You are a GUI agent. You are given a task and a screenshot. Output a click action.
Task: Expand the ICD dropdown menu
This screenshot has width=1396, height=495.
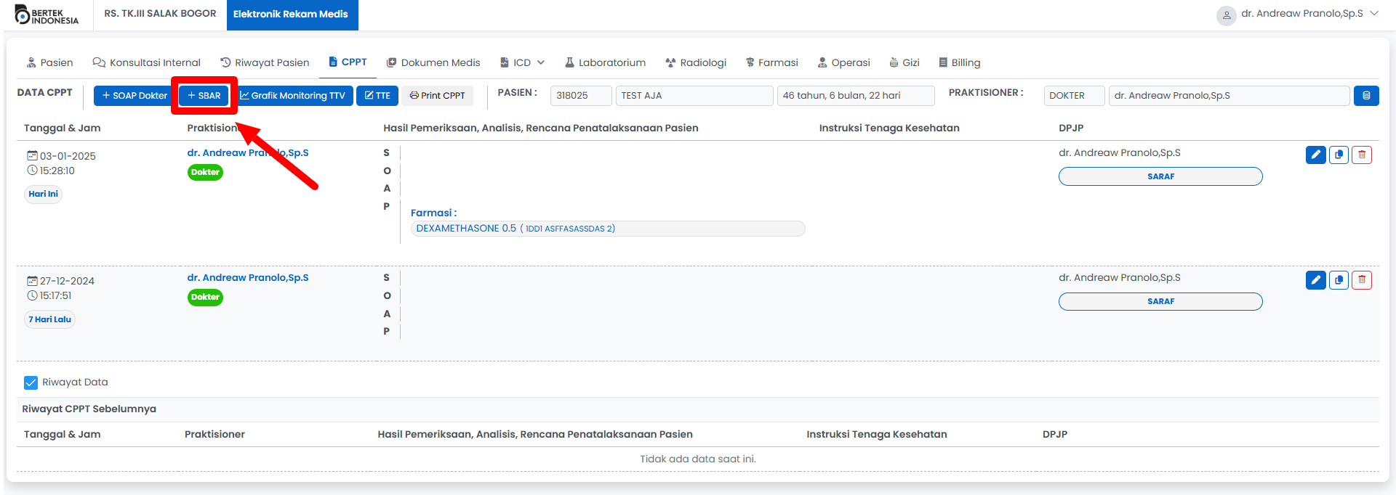522,63
